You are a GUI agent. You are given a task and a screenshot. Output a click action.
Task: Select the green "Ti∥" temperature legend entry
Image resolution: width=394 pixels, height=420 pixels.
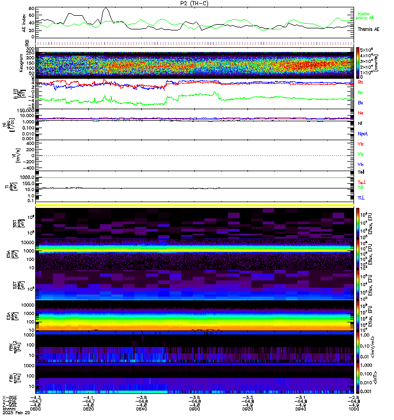pyautogui.click(x=360, y=187)
